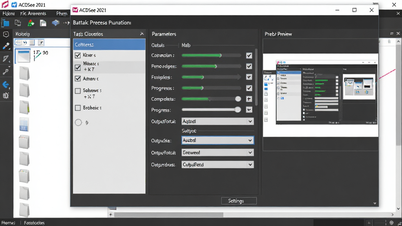The height and width of the screenshot is (226, 402).
Task: Close the Task Objectives panel with its X
Action: click(142, 34)
